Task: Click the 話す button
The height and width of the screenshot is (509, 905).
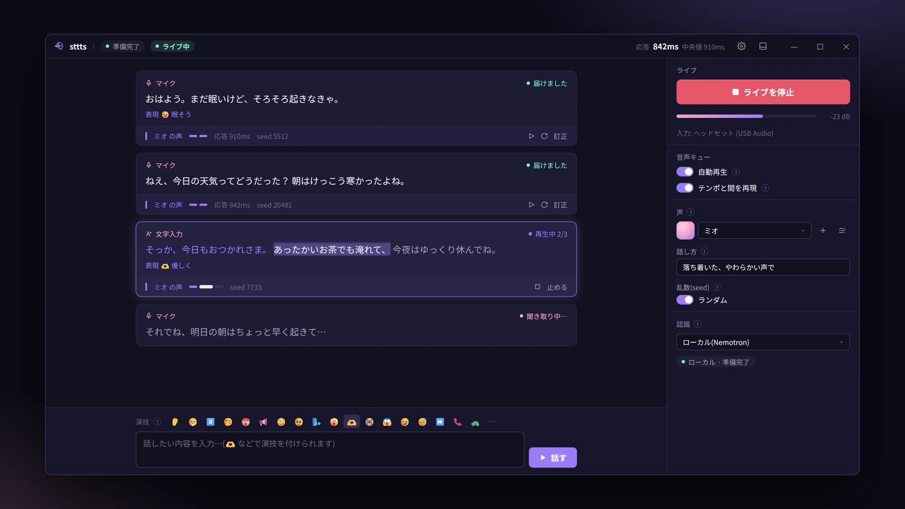Action: point(553,458)
